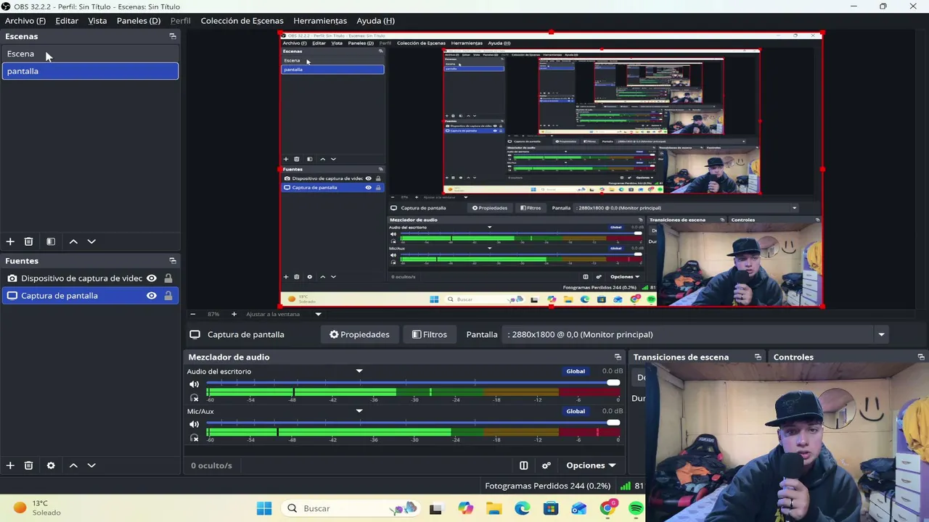The height and width of the screenshot is (522, 929).
Task: Open Task View from the taskbar
Action: click(435, 508)
